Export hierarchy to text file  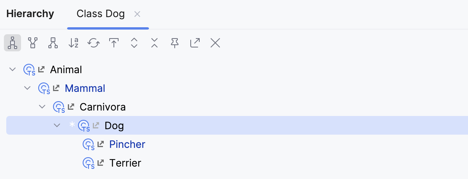coord(195,43)
